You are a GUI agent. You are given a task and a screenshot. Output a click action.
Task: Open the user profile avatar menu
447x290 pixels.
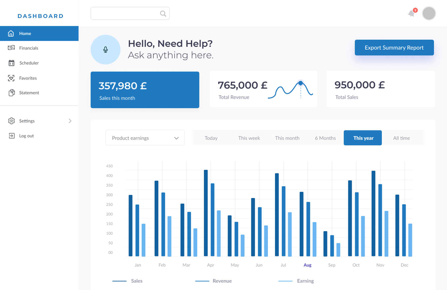[x=429, y=13]
